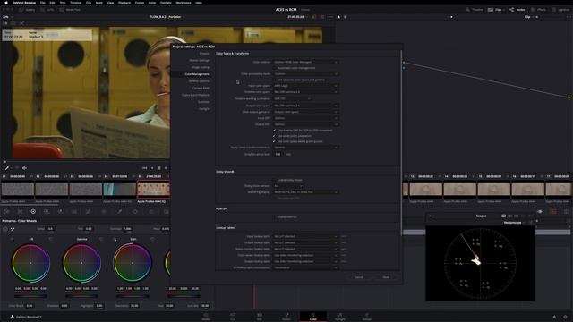Open the File menu in menu bar
This screenshot has height=322, width=573.
coord(43,3)
